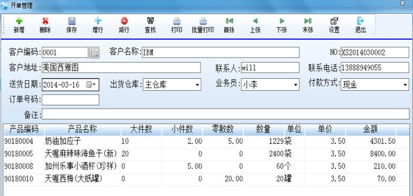Select product code cell 90180008

[x=24, y=167]
